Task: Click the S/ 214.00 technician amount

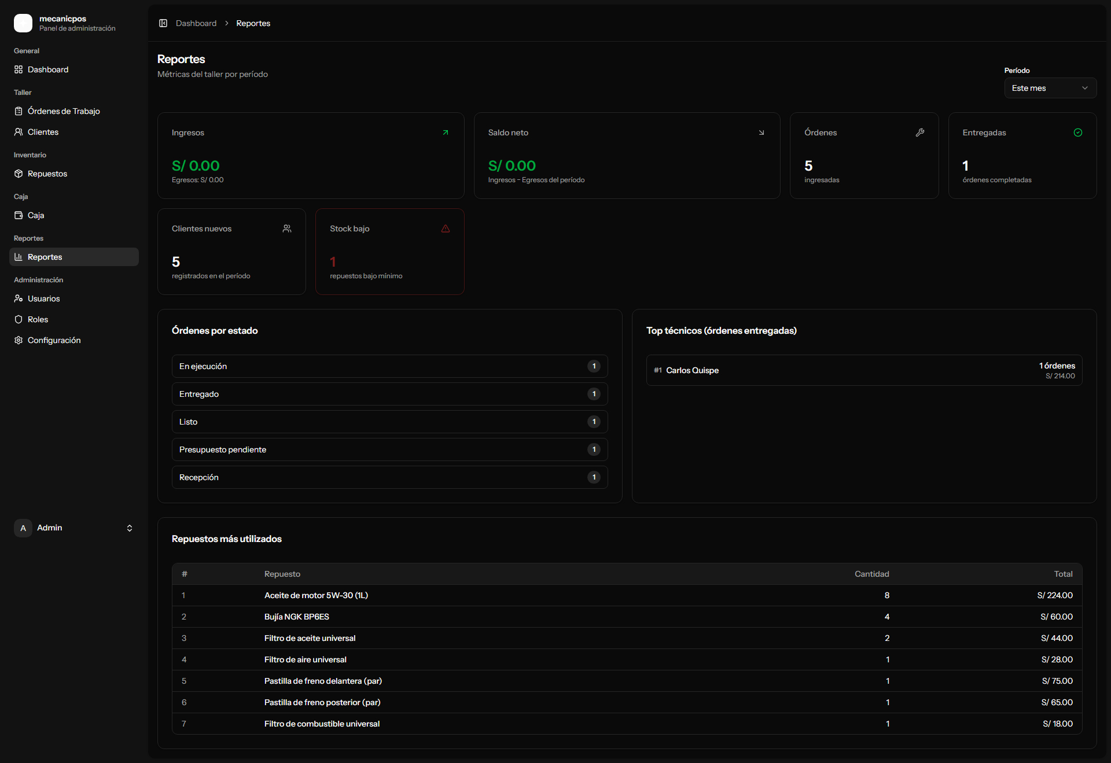Action: [x=1060, y=376]
